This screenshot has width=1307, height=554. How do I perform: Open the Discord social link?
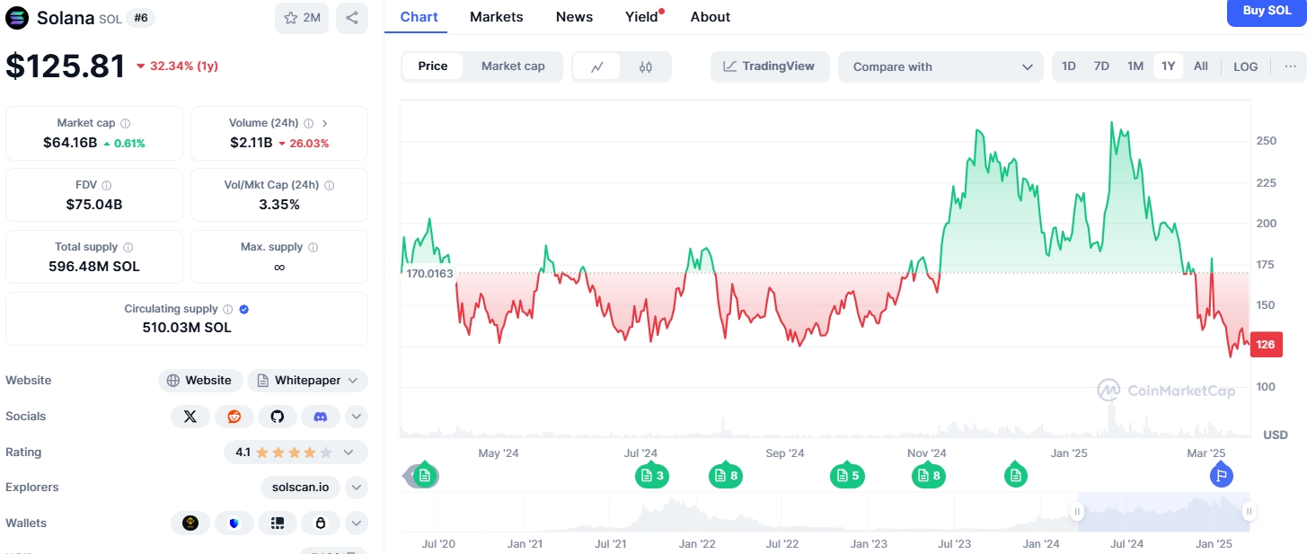(x=321, y=417)
